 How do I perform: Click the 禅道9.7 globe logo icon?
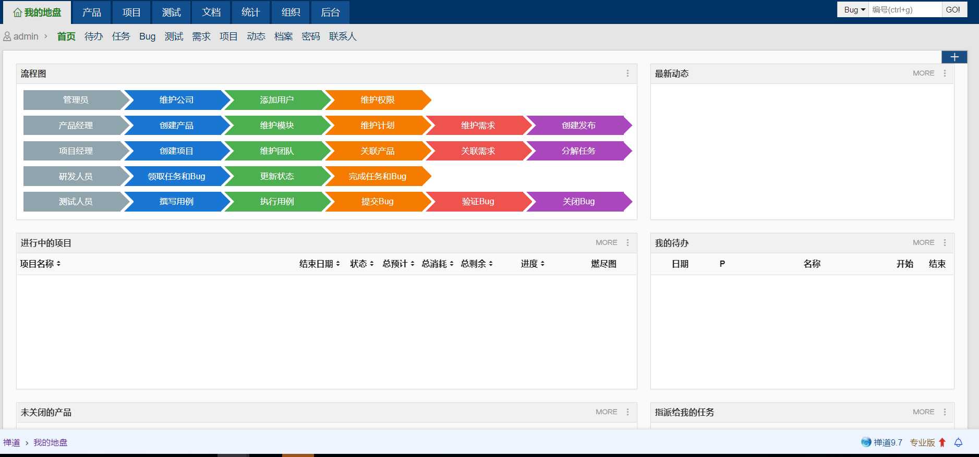(866, 442)
